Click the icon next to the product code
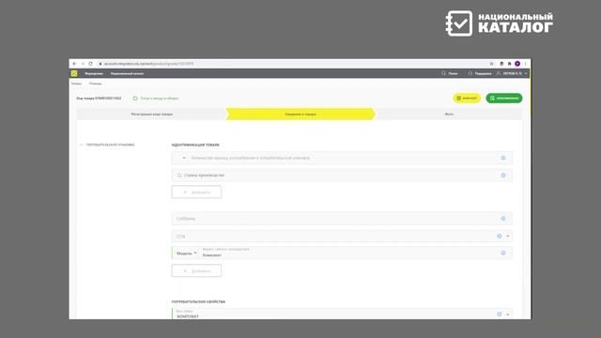 pyautogui.click(x=135, y=99)
